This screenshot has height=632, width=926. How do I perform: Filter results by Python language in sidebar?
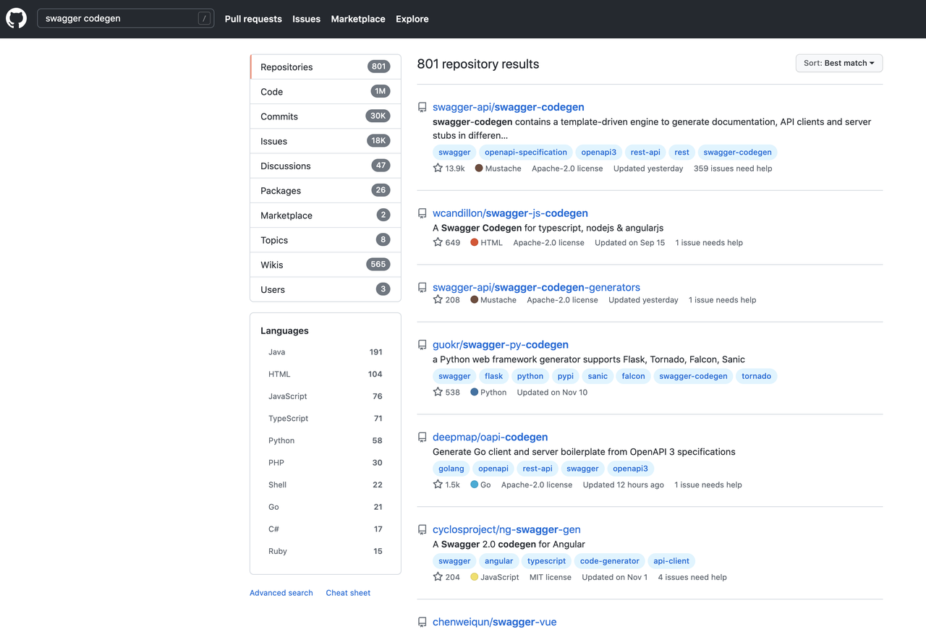coord(326,440)
